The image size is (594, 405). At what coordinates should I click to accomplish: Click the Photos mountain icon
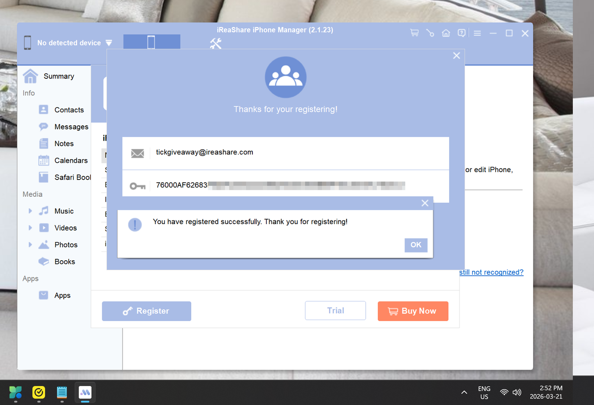[x=44, y=245]
